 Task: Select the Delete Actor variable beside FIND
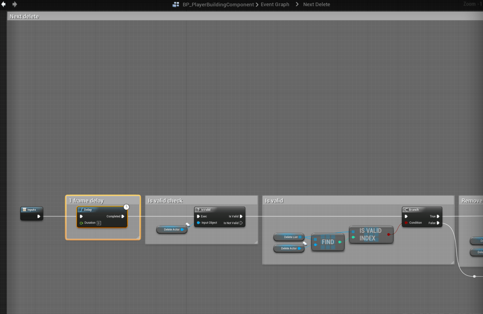(289, 248)
